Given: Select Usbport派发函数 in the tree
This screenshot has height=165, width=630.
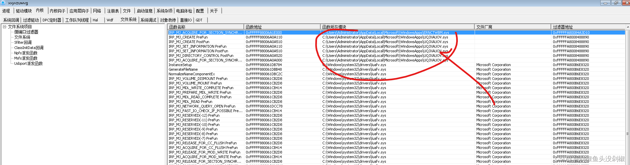Looking at the screenshot, I should 28,63.
